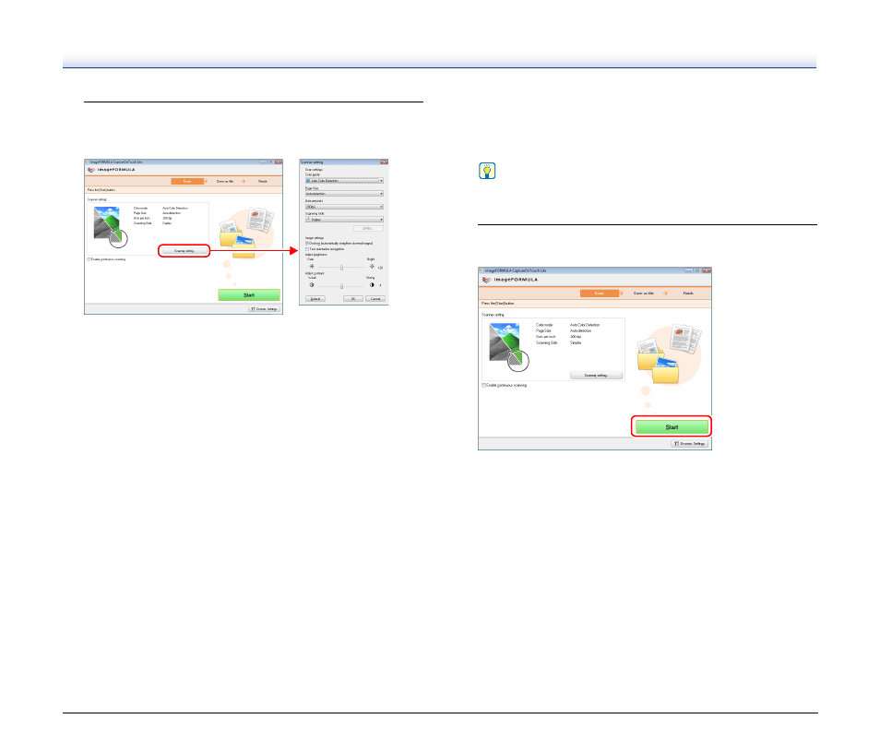Screen dimensions: 880x755
Task: Click arrow before Finish step in Simplex window
Action: 665,294
